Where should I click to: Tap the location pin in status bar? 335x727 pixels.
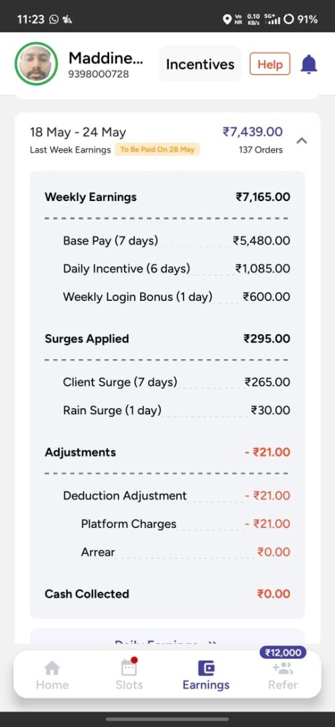tap(227, 19)
